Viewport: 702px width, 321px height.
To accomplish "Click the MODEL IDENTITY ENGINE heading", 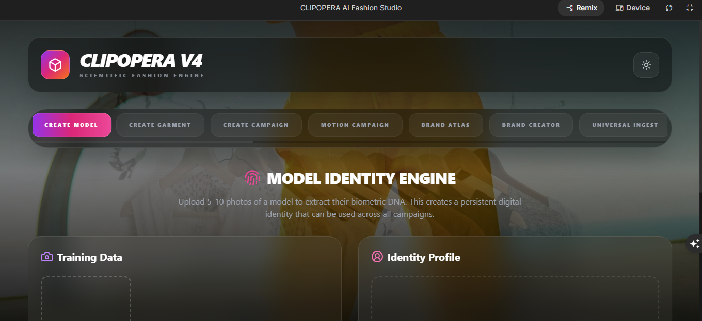I will (361, 179).
